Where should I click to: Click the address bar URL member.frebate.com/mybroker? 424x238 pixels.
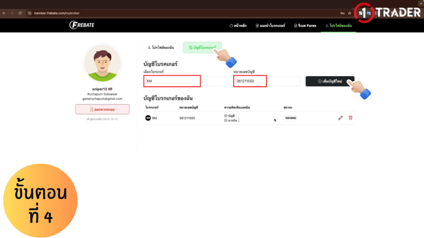[57, 13]
